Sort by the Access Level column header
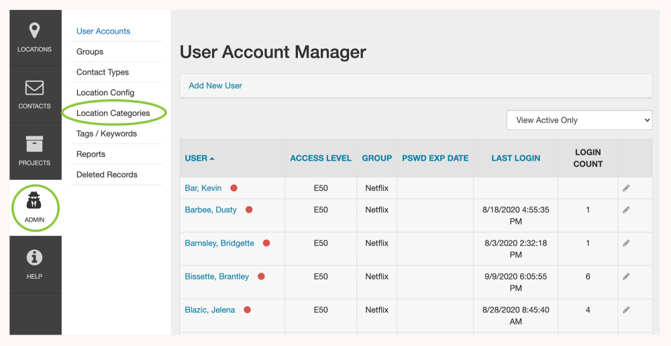Image resolution: width=671 pixels, height=346 pixels. (321, 159)
